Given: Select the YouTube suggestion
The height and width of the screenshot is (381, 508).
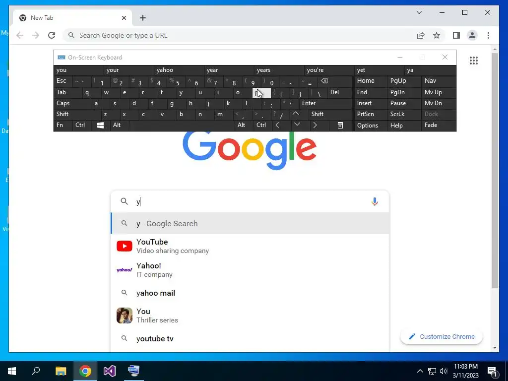Looking at the screenshot, I should [250, 246].
